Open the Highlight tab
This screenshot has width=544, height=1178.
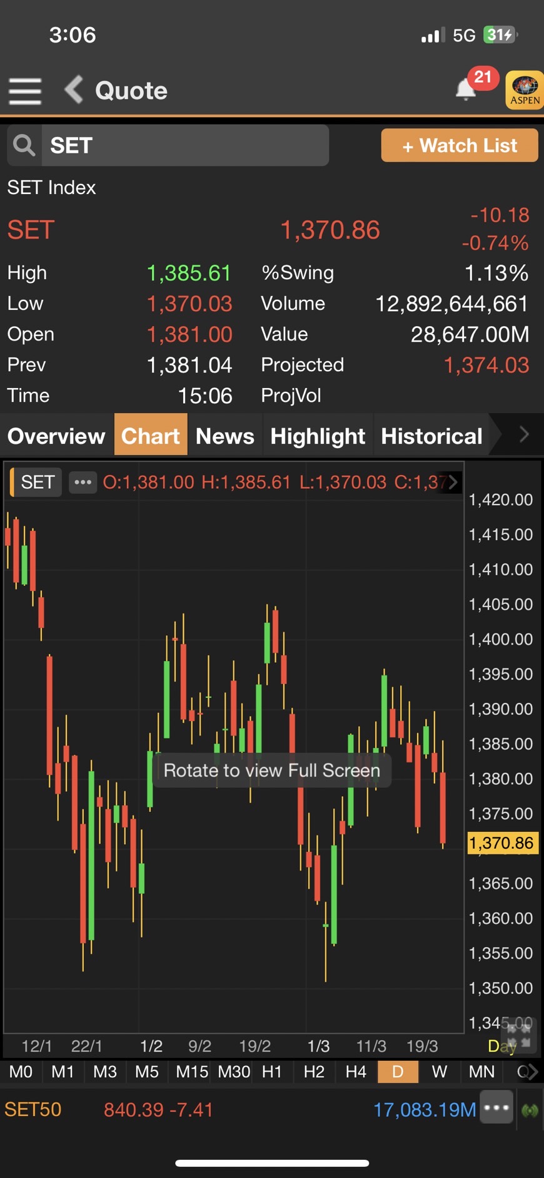pyautogui.click(x=318, y=436)
